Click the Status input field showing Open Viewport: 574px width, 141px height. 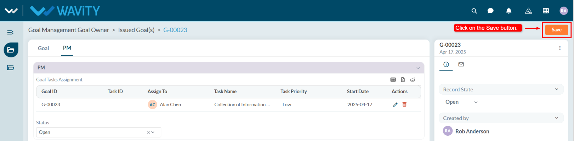98,132
